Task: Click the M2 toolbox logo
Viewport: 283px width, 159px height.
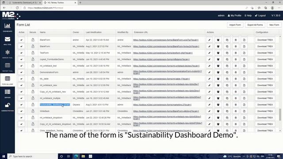Action: pyautogui.click(x=11, y=15)
